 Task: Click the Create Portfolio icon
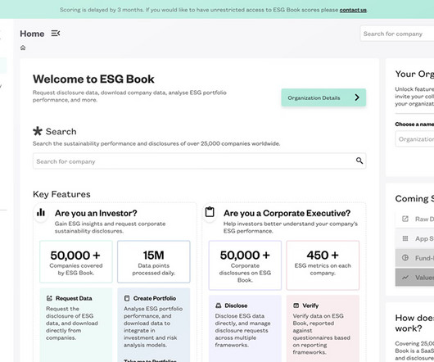[127, 298]
